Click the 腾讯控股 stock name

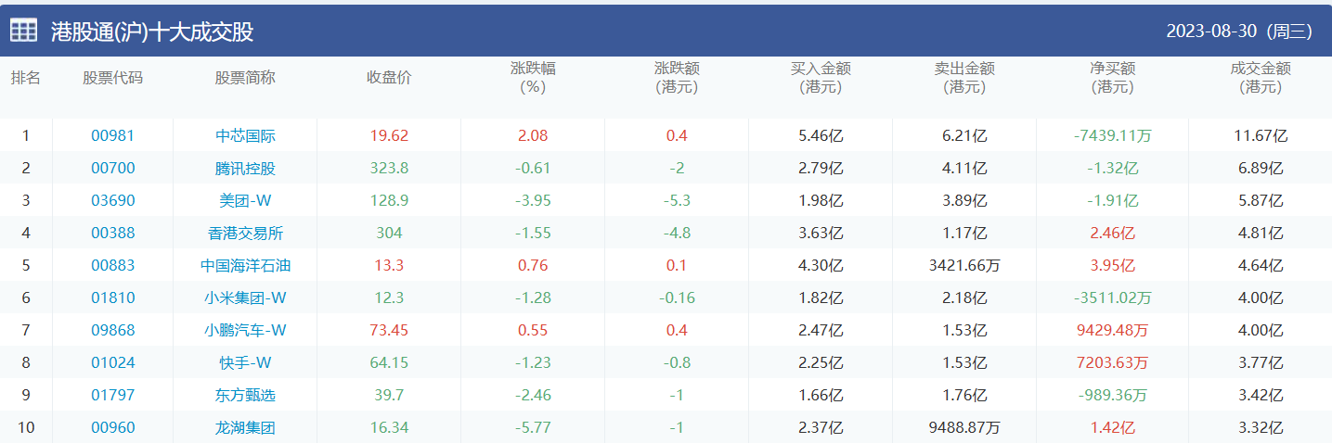pos(245,168)
